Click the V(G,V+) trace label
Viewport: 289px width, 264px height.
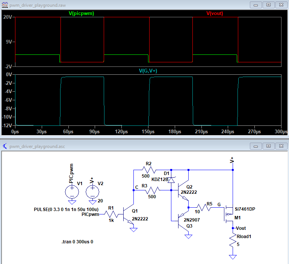(148, 71)
